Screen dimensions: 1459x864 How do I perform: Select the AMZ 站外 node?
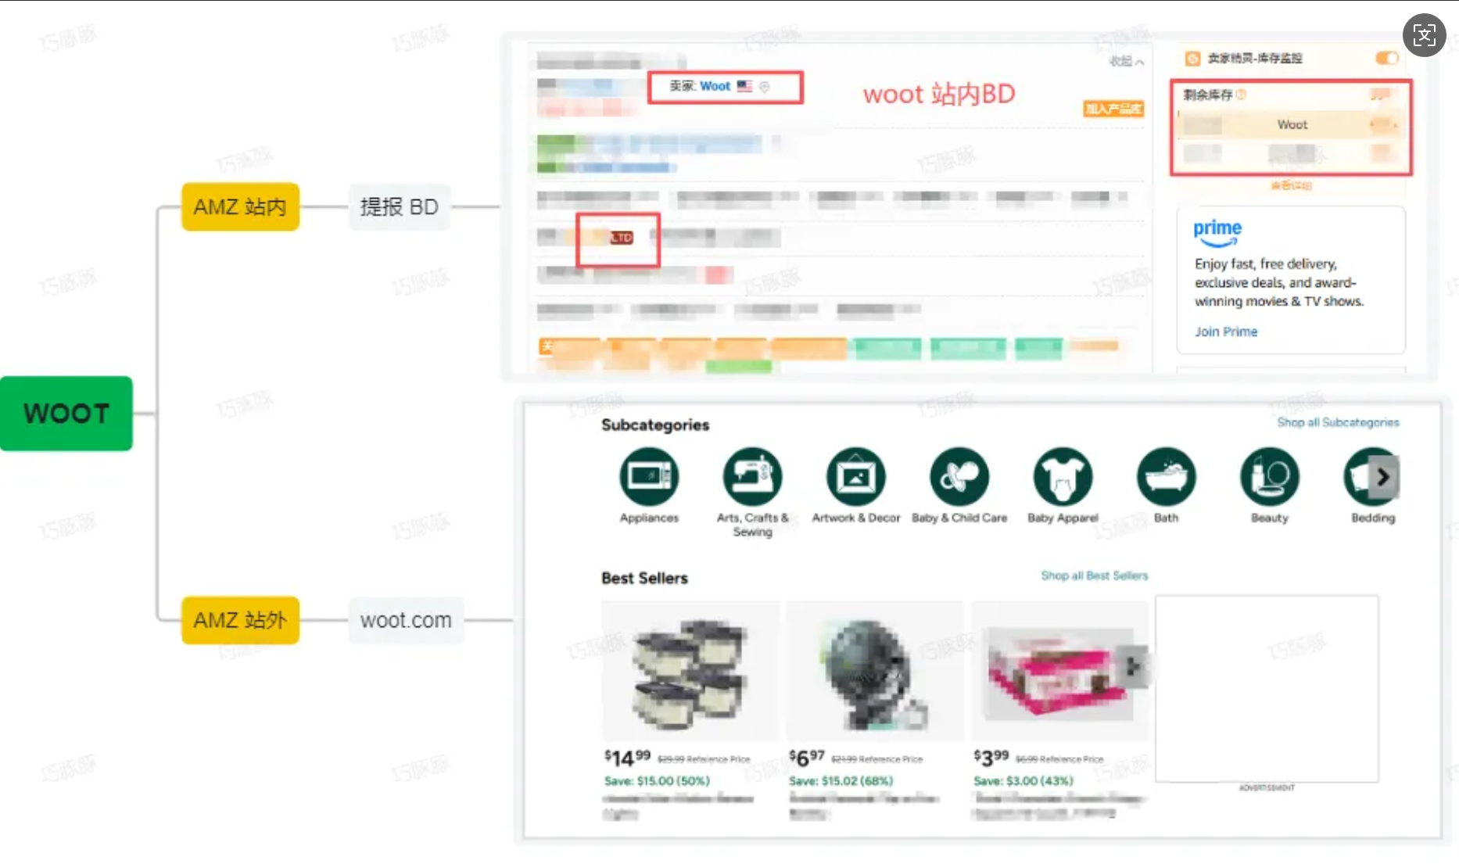tap(240, 620)
